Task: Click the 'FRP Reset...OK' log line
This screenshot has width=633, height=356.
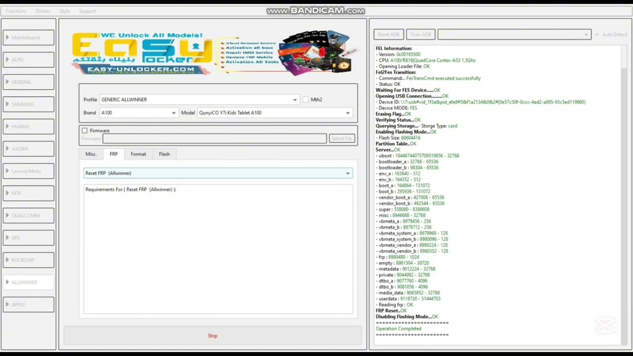Action: pyautogui.click(x=391, y=311)
